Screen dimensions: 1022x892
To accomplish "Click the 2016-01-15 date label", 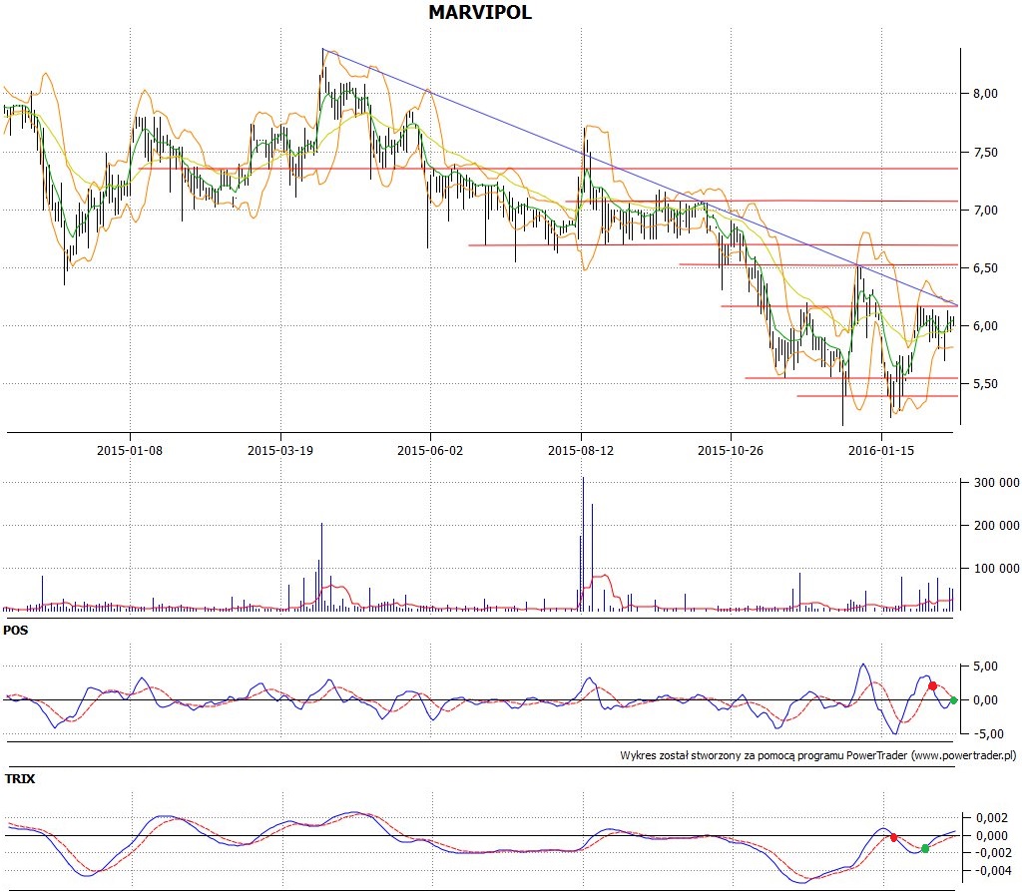I will (881, 450).
